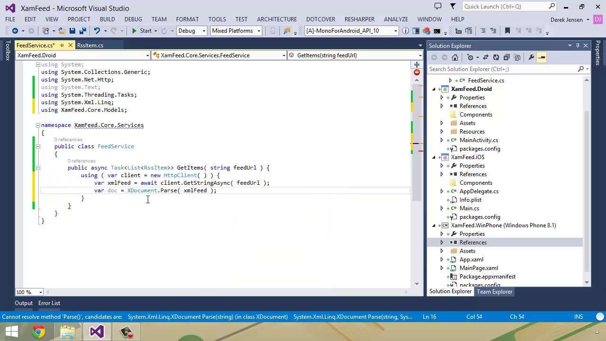606x341 pixels.
Task: Expand the MainActivity.cs node
Action: click(442, 140)
